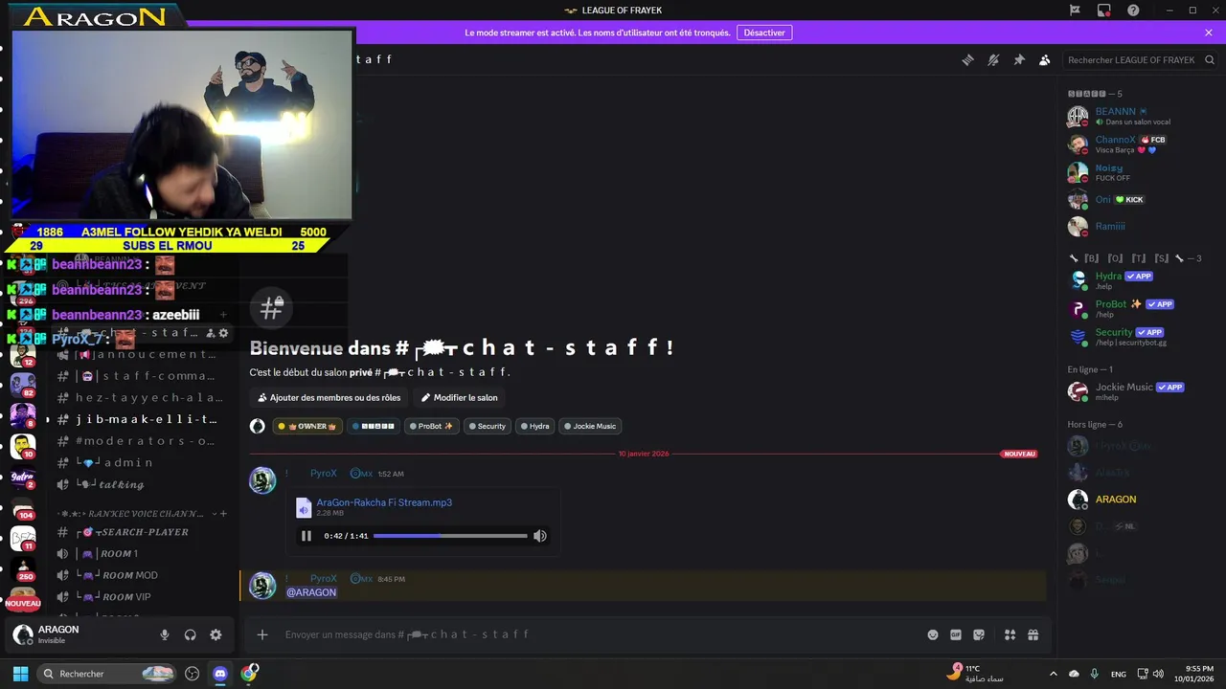Select the ProBot role chip
The height and width of the screenshot is (689, 1226).
point(432,426)
